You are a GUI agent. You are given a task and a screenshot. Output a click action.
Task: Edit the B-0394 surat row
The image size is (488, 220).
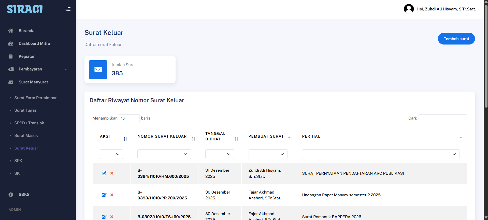coord(104,173)
